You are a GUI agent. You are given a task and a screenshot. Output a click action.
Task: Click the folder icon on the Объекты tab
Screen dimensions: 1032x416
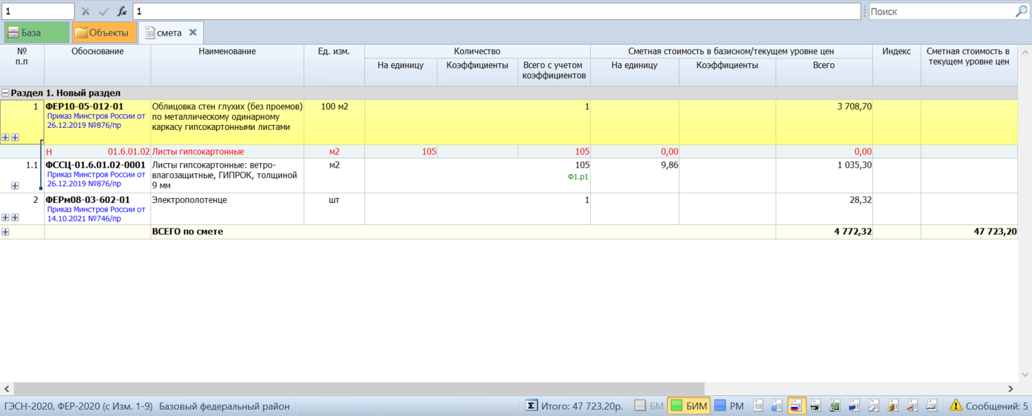(x=81, y=32)
